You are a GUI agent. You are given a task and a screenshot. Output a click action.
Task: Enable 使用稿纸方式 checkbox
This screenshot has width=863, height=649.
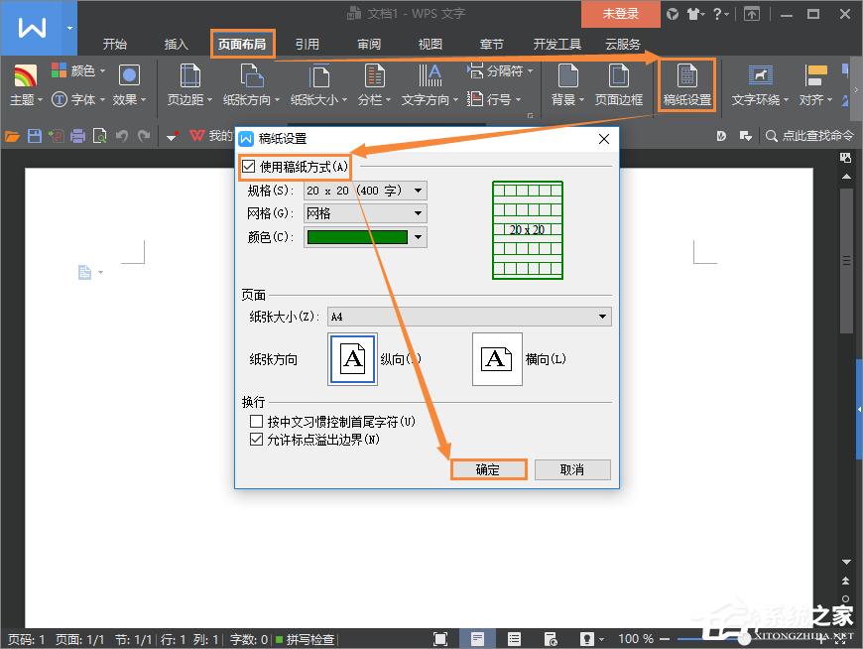(x=248, y=167)
